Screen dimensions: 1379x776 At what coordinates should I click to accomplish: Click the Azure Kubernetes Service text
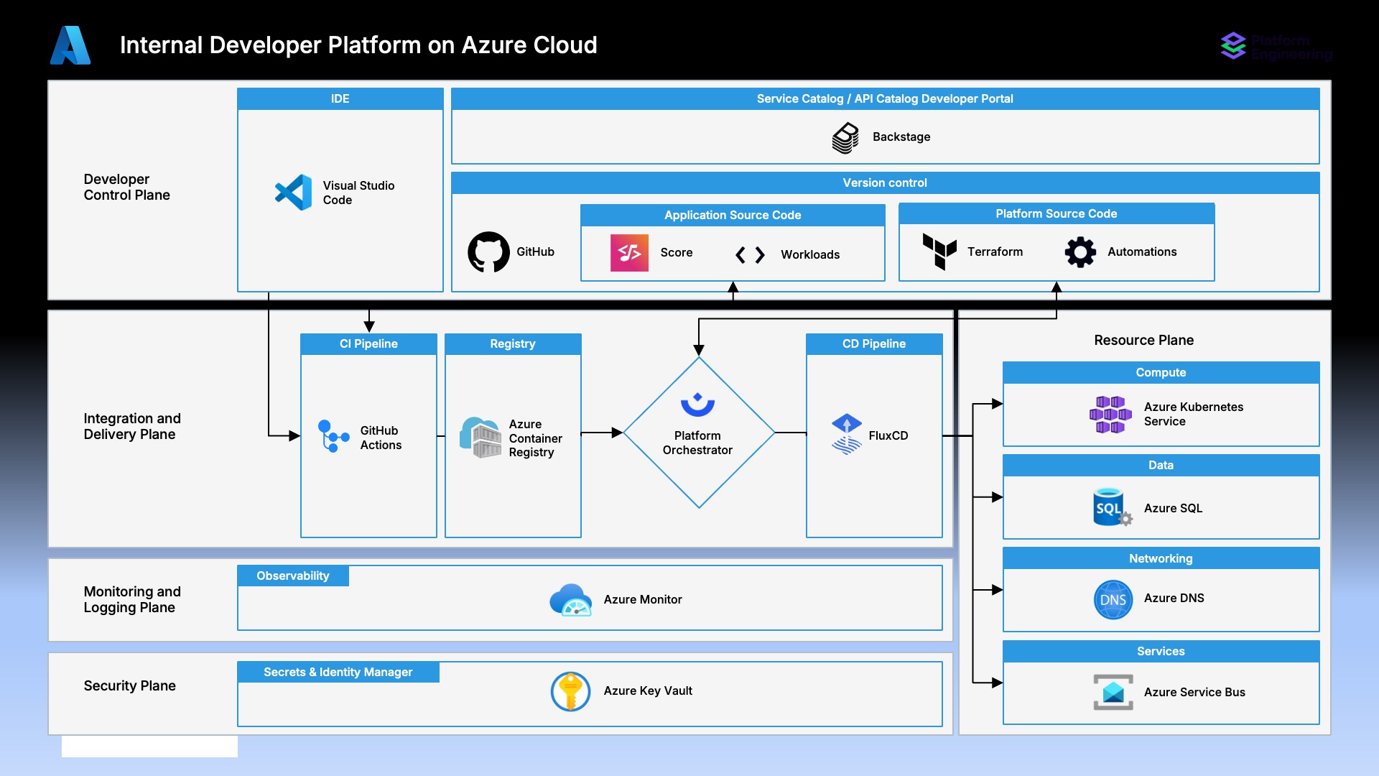(1194, 414)
